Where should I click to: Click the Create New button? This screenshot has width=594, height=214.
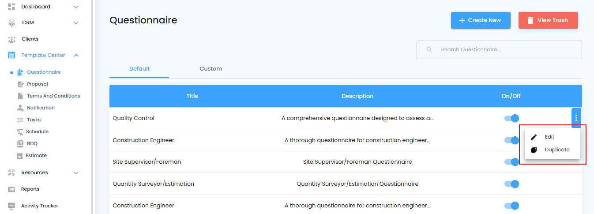[x=480, y=20]
